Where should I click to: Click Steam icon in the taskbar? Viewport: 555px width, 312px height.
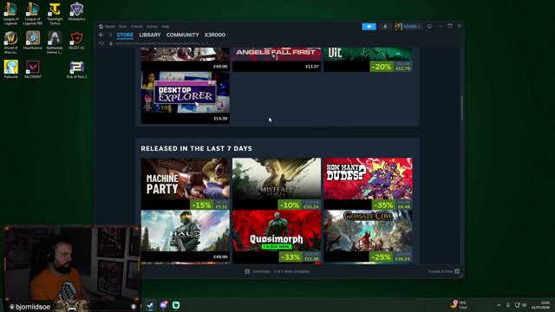click(150, 305)
